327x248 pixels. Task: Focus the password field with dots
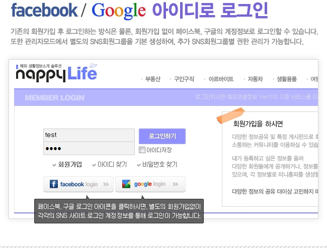[89, 149]
